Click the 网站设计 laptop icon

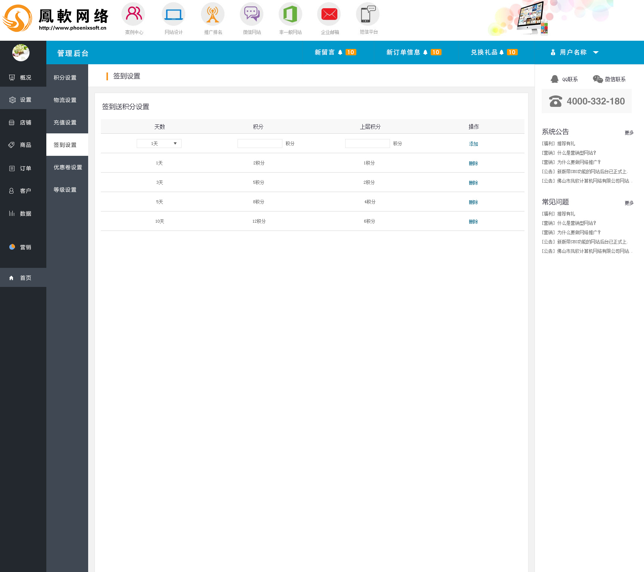pyautogui.click(x=173, y=15)
